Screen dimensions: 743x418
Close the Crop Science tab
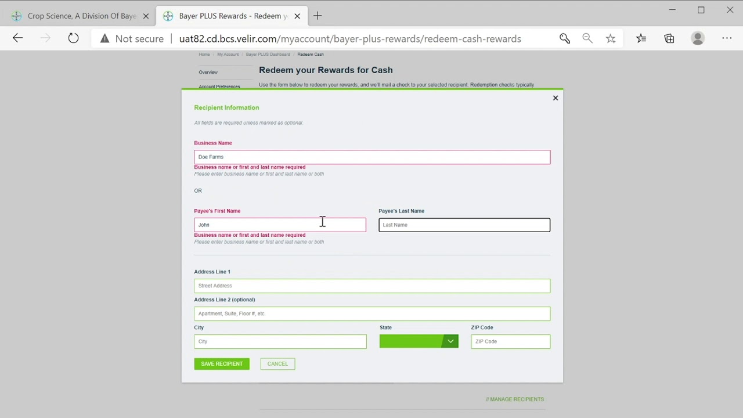pyautogui.click(x=146, y=16)
